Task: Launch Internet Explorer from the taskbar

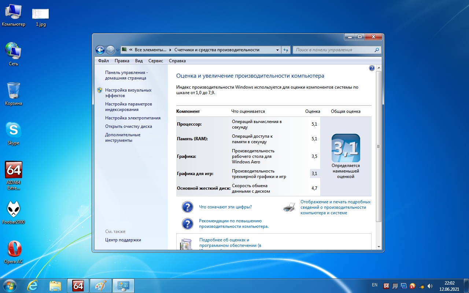Action: pos(33,286)
